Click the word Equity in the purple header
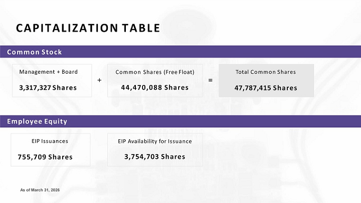The image size is (361, 203). pos(55,121)
